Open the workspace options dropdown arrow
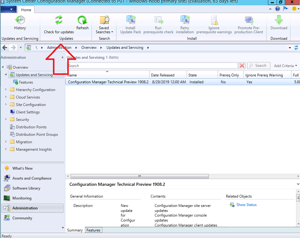 tap(63, 228)
